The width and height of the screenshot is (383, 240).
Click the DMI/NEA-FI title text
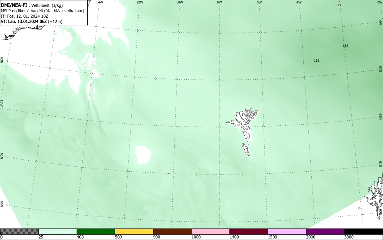pyautogui.click(x=14, y=5)
